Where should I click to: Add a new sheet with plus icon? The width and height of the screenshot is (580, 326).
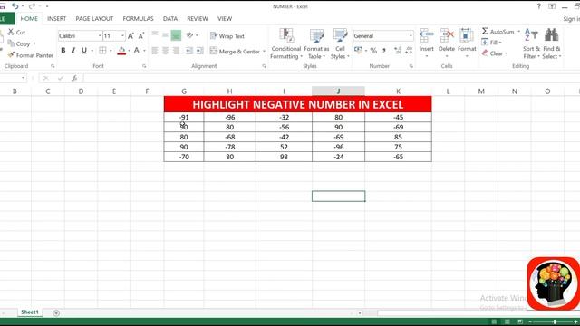(56, 313)
